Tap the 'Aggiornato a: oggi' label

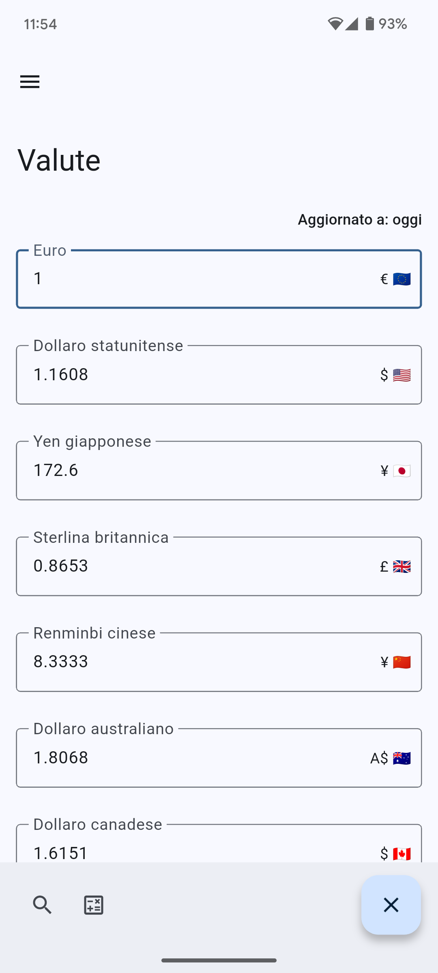[x=360, y=220]
